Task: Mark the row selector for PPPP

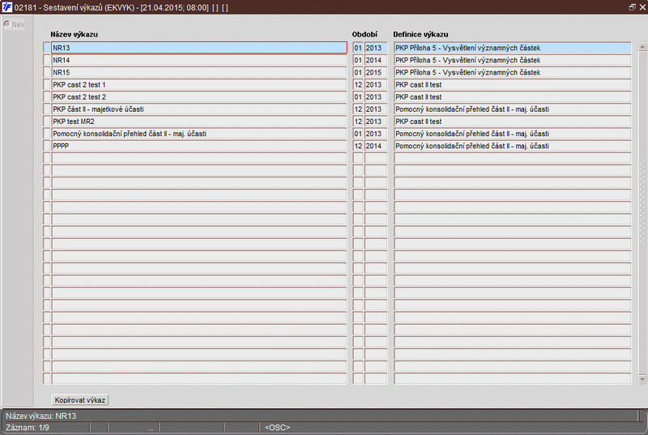Action: coord(47,146)
